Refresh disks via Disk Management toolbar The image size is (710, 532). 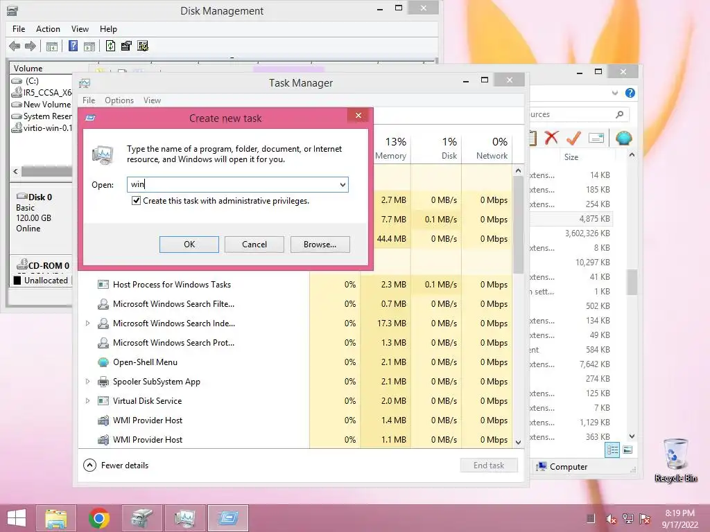110,46
